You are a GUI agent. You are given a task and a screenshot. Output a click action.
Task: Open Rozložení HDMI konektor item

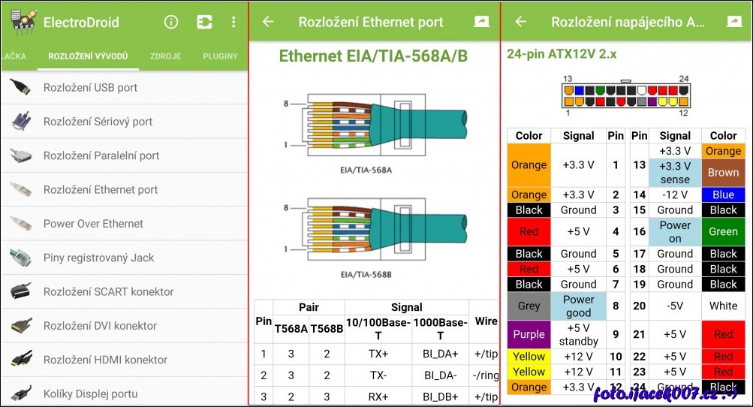point(105,360)
